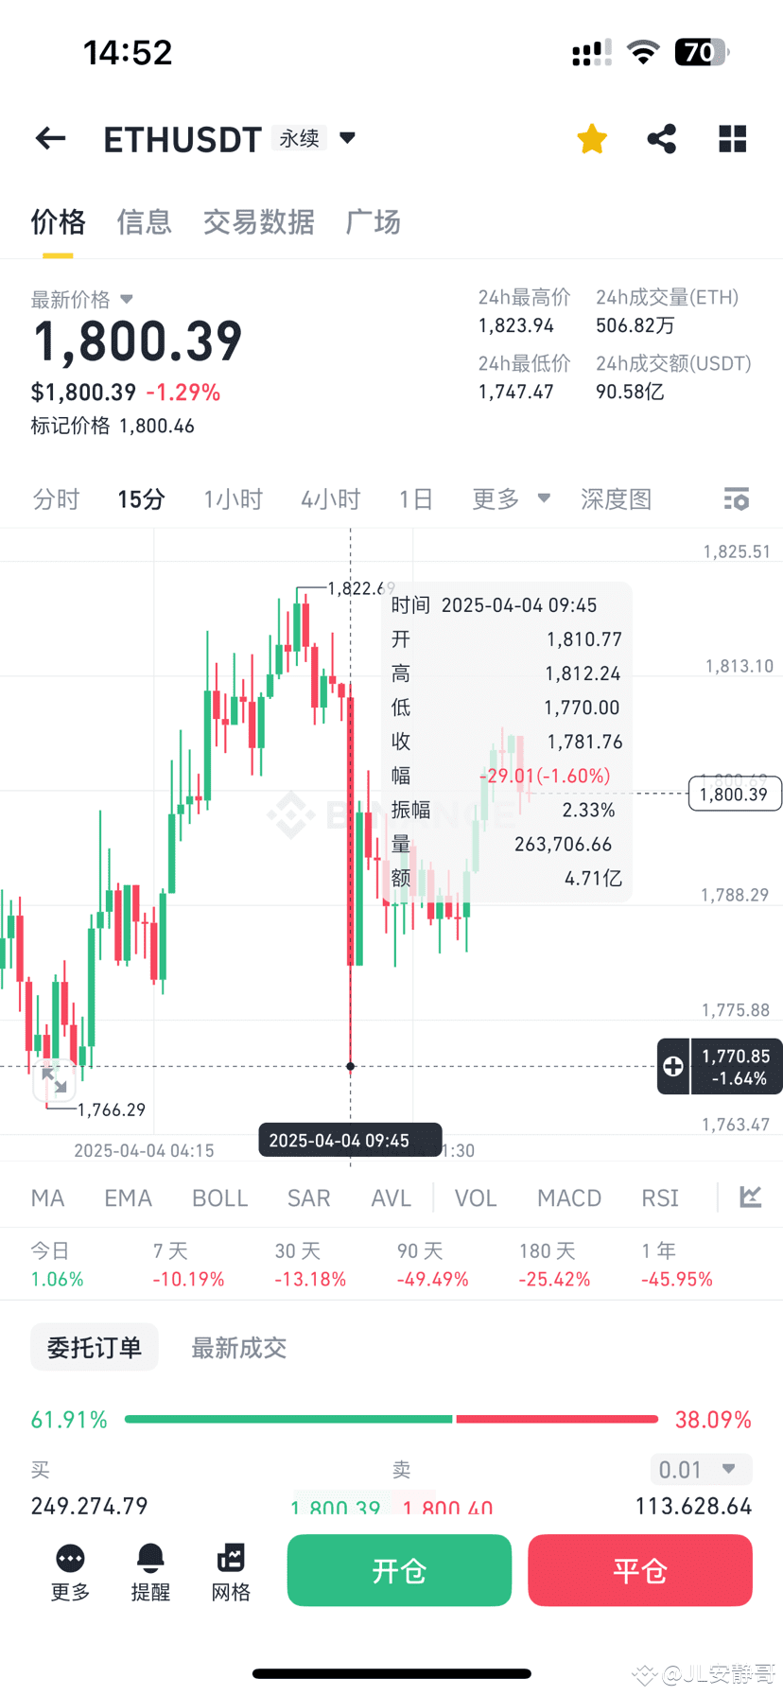
Task: Open chart settings icon beside 深度图
Action: pos(736,498)
